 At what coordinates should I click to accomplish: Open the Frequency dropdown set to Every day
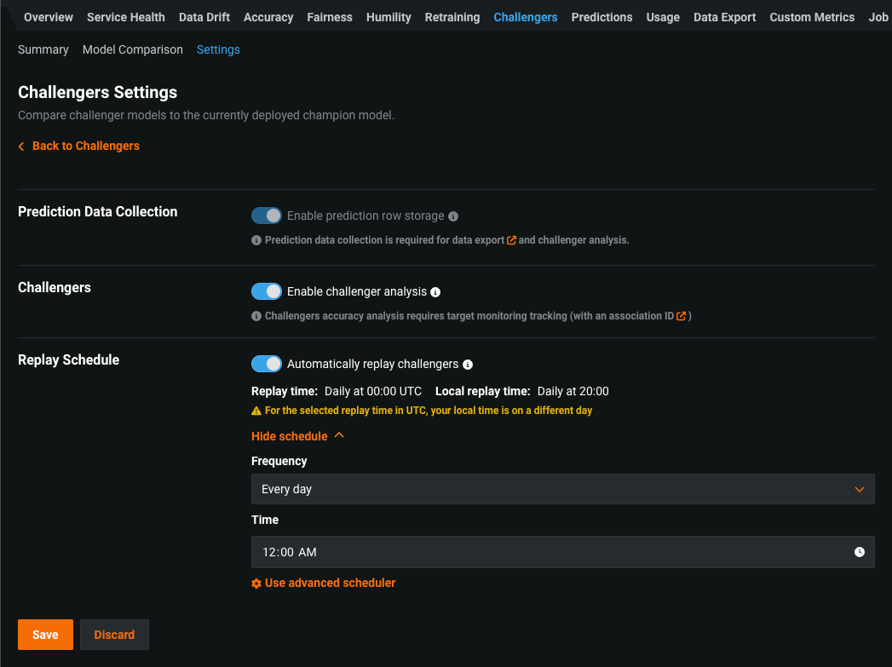point(562,489)
